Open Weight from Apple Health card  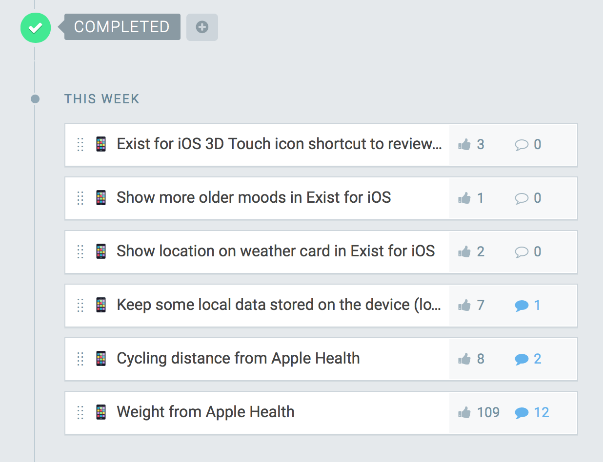tap(205, 412)
